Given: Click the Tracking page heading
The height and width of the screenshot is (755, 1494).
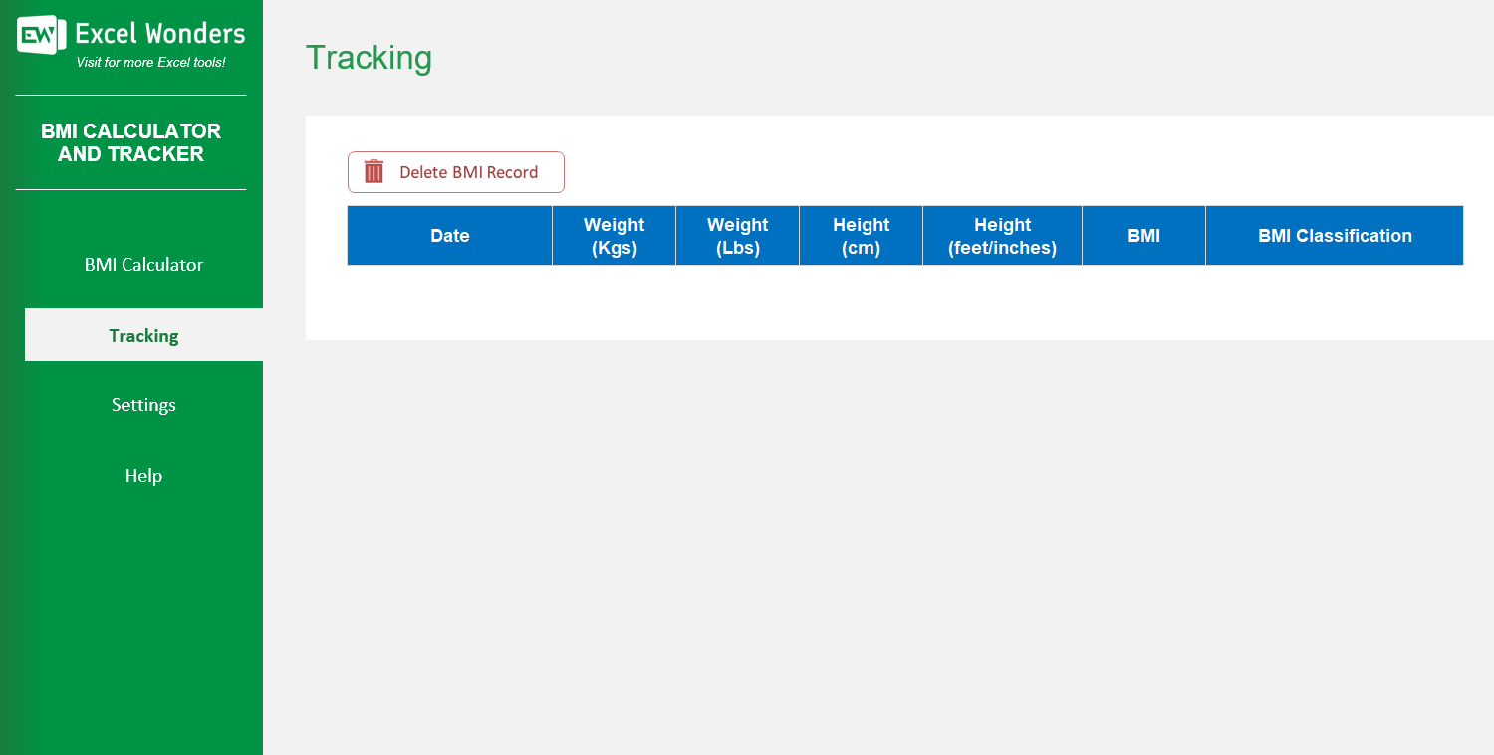Looking at the screenshot, I should [x=370, y=58].
